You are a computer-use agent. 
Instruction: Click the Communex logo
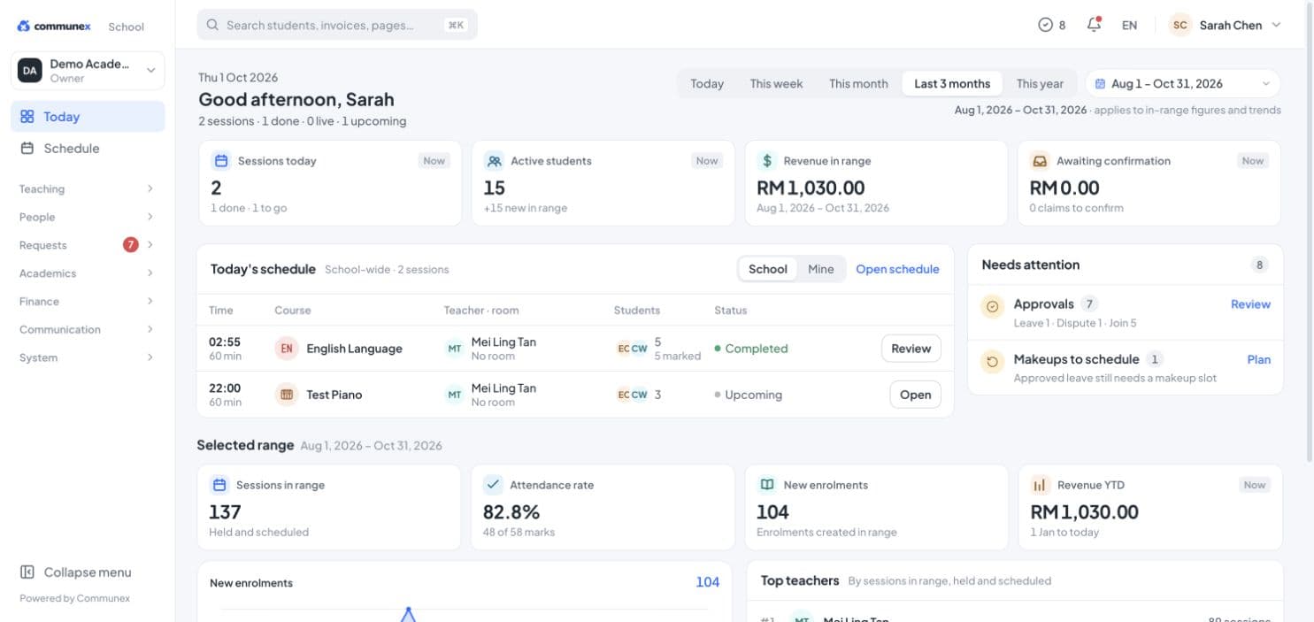coord(54,27)
